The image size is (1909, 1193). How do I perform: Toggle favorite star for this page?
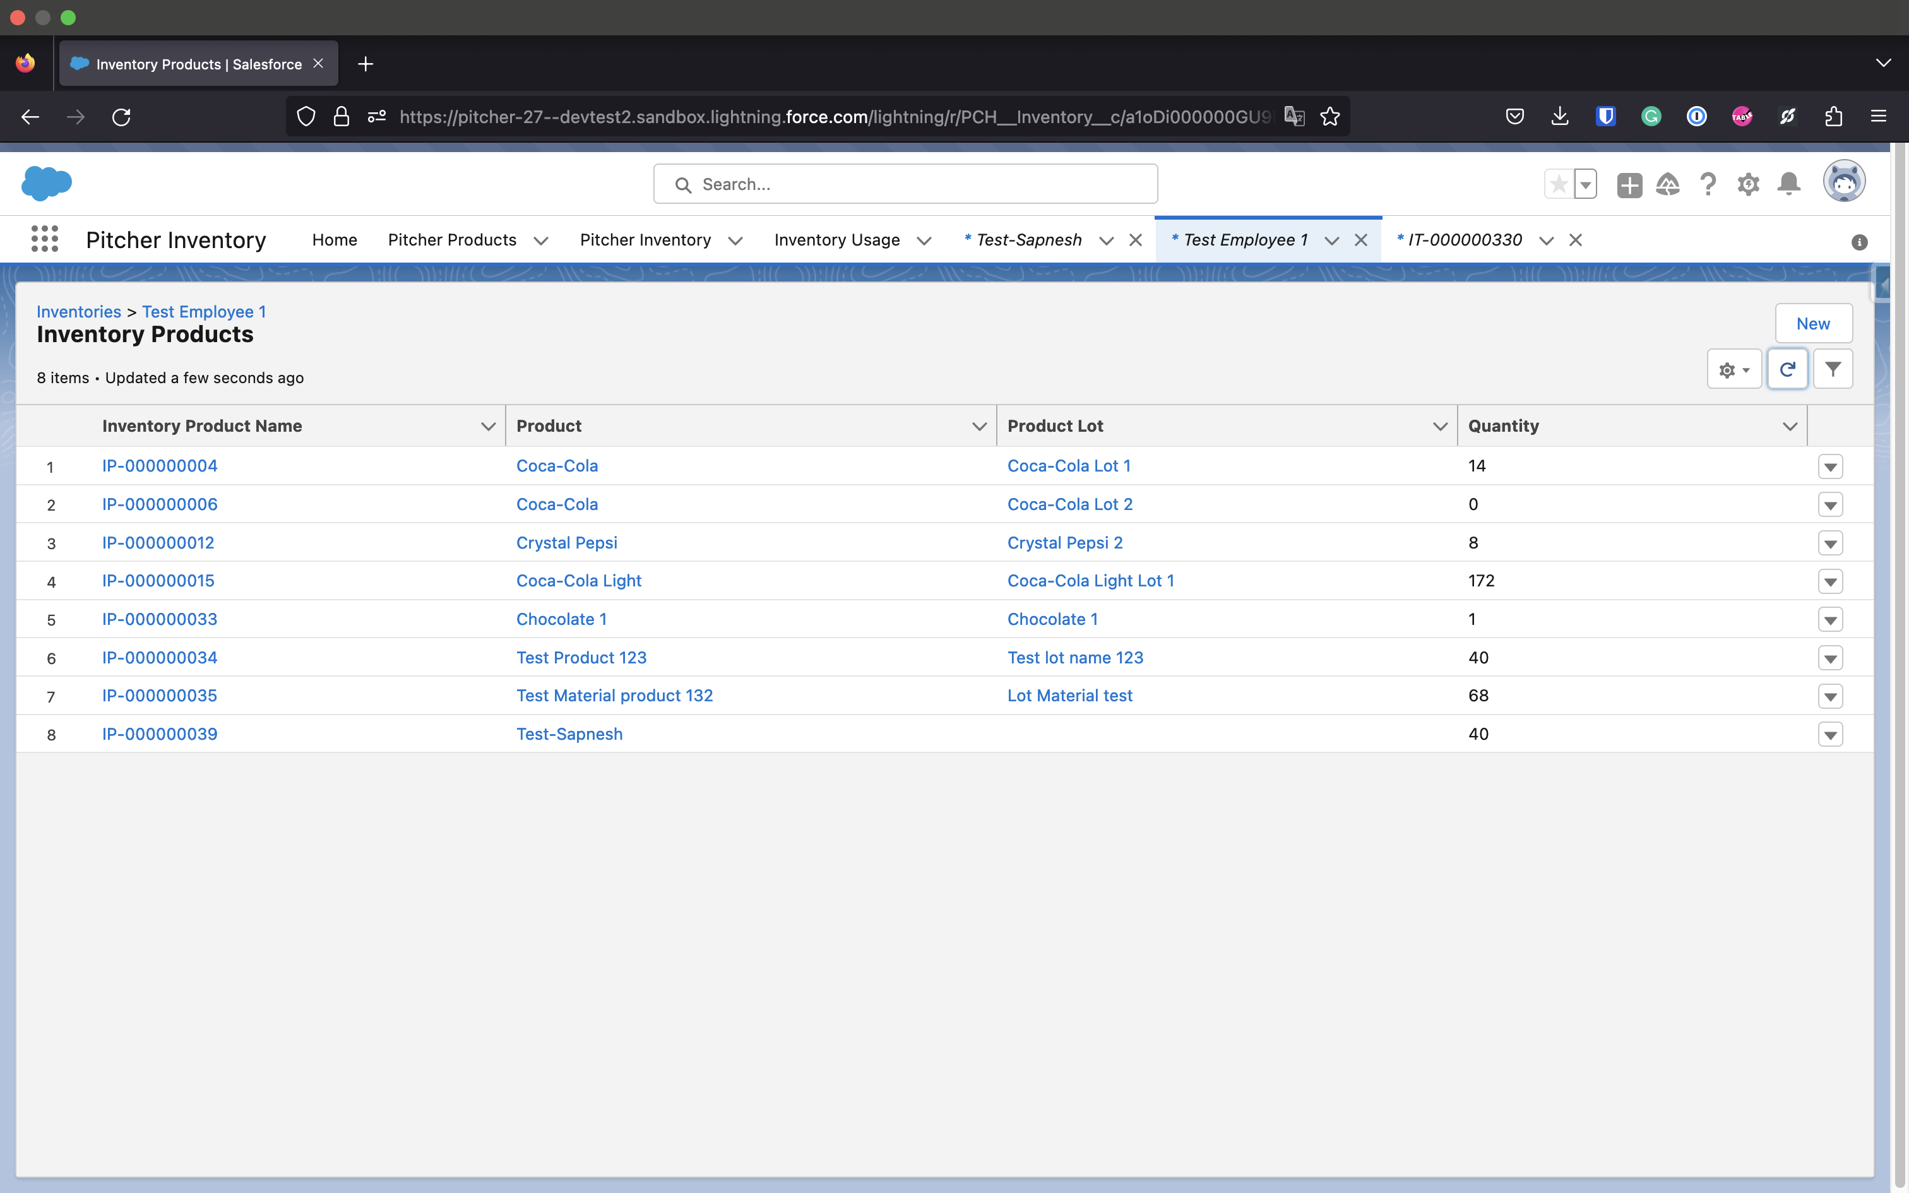1559,184
